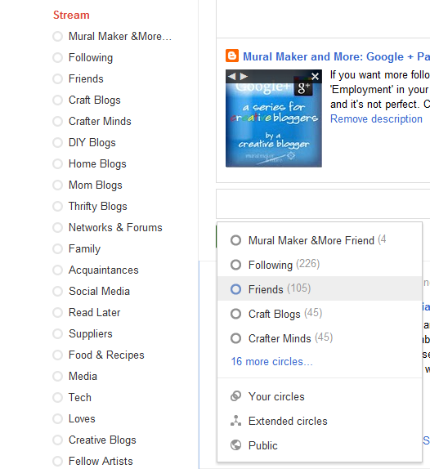Share with Your circles option
430x469 pixels.
point(320,396)
